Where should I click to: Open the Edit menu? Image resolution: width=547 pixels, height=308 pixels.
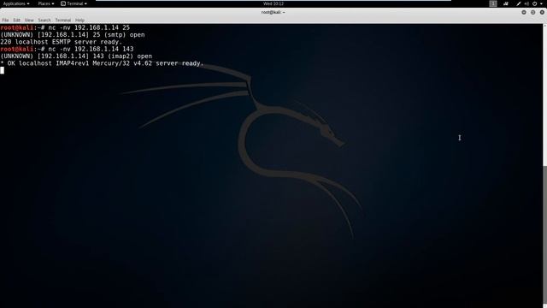16,21
